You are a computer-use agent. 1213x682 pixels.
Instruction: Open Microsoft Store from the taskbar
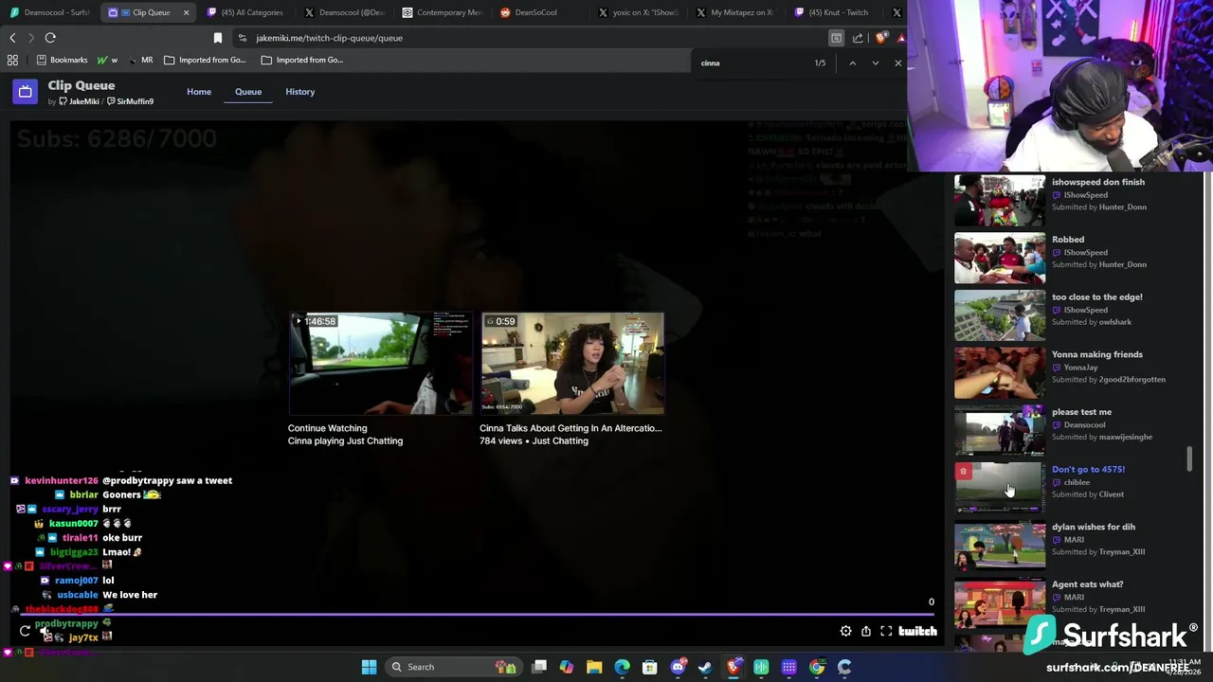[x=650, y=667]
